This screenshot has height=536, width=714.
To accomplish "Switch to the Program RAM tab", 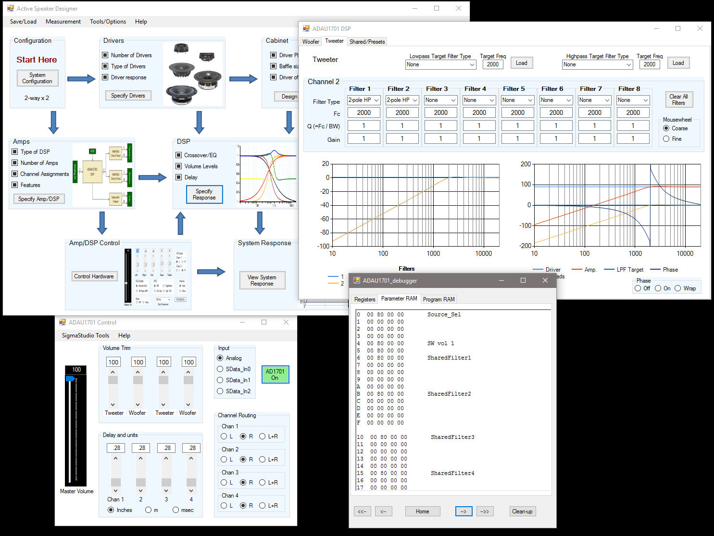I will (x=438, y=299).
